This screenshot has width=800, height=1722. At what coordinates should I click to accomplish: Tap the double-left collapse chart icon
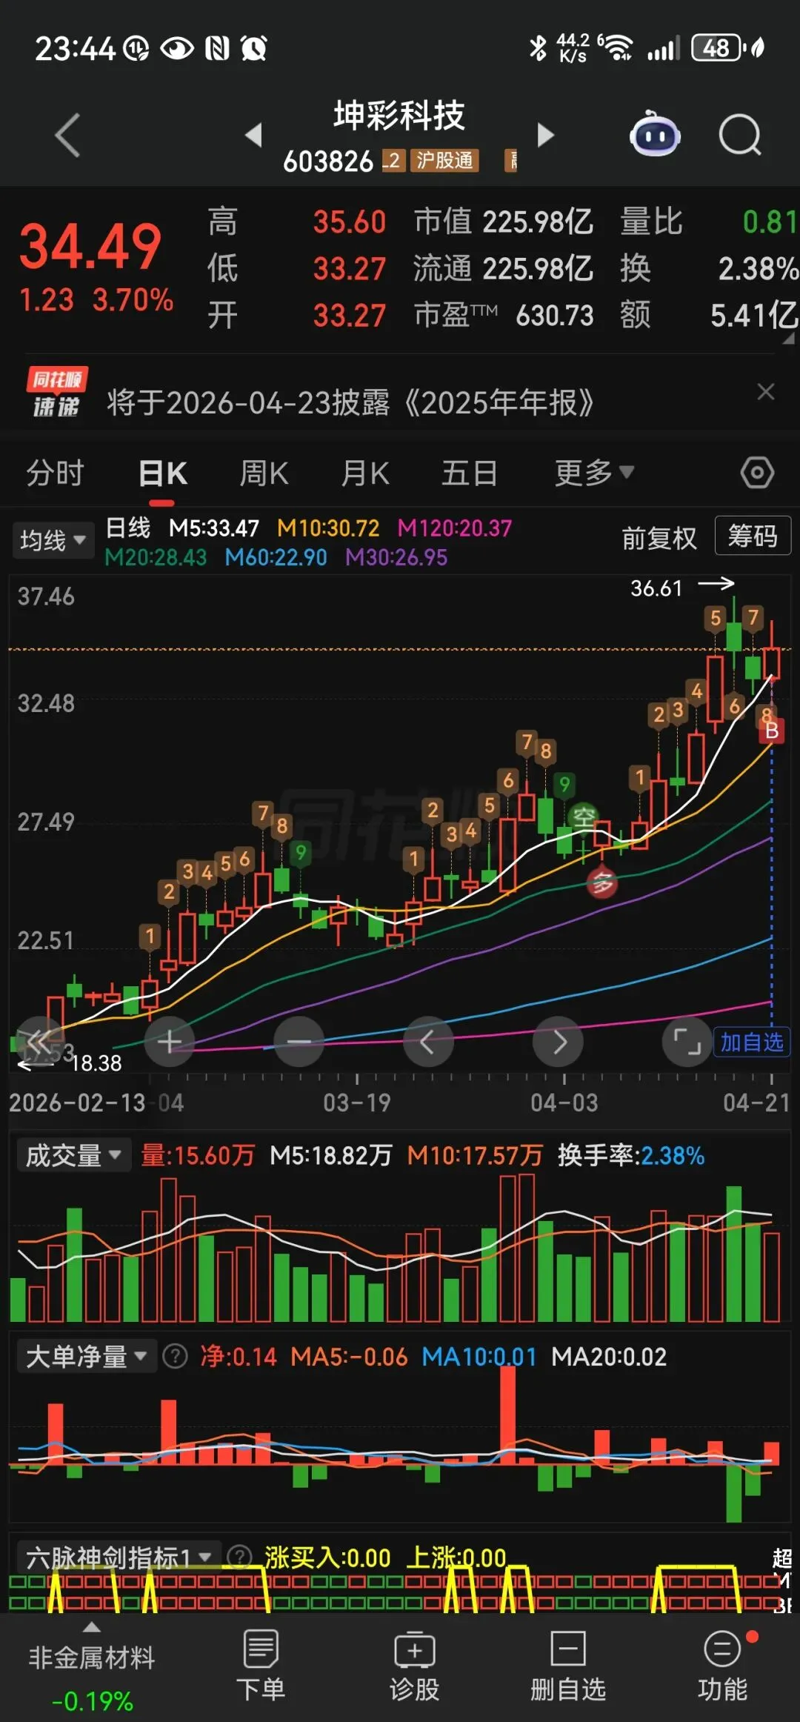click(40, 1042)
